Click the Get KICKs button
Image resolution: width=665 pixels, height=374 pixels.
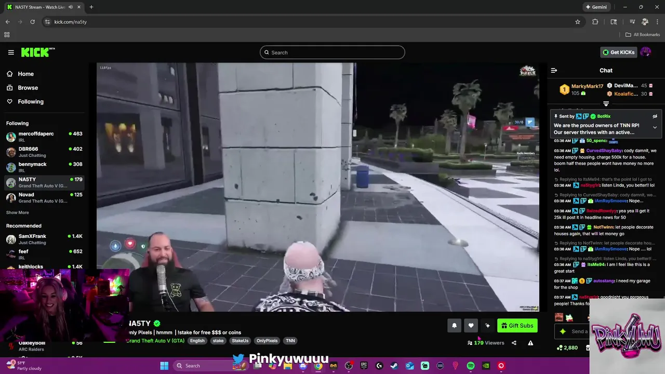click(x=618, y=52)
